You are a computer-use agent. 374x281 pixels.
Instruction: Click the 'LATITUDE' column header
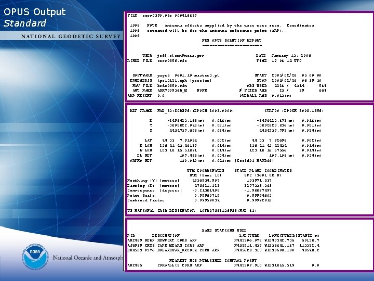249,236
